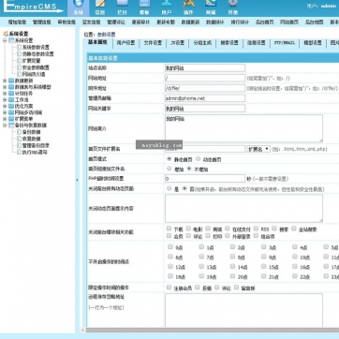Open the 信息 notepad icon in the top navigation

point(100,4)
